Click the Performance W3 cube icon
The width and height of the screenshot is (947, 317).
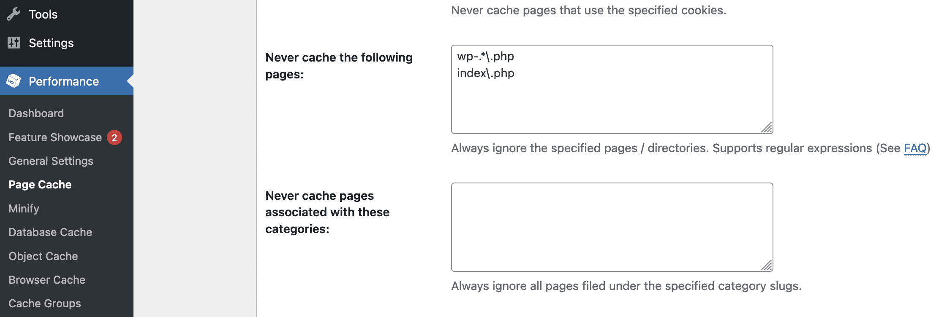pyautogui.click(x=14, y=81)
